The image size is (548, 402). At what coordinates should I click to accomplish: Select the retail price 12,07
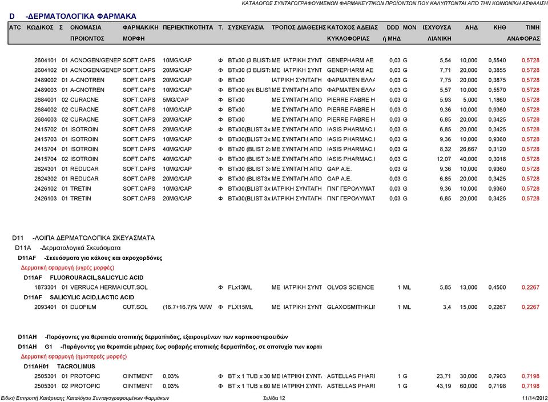[x=444, y=159]
